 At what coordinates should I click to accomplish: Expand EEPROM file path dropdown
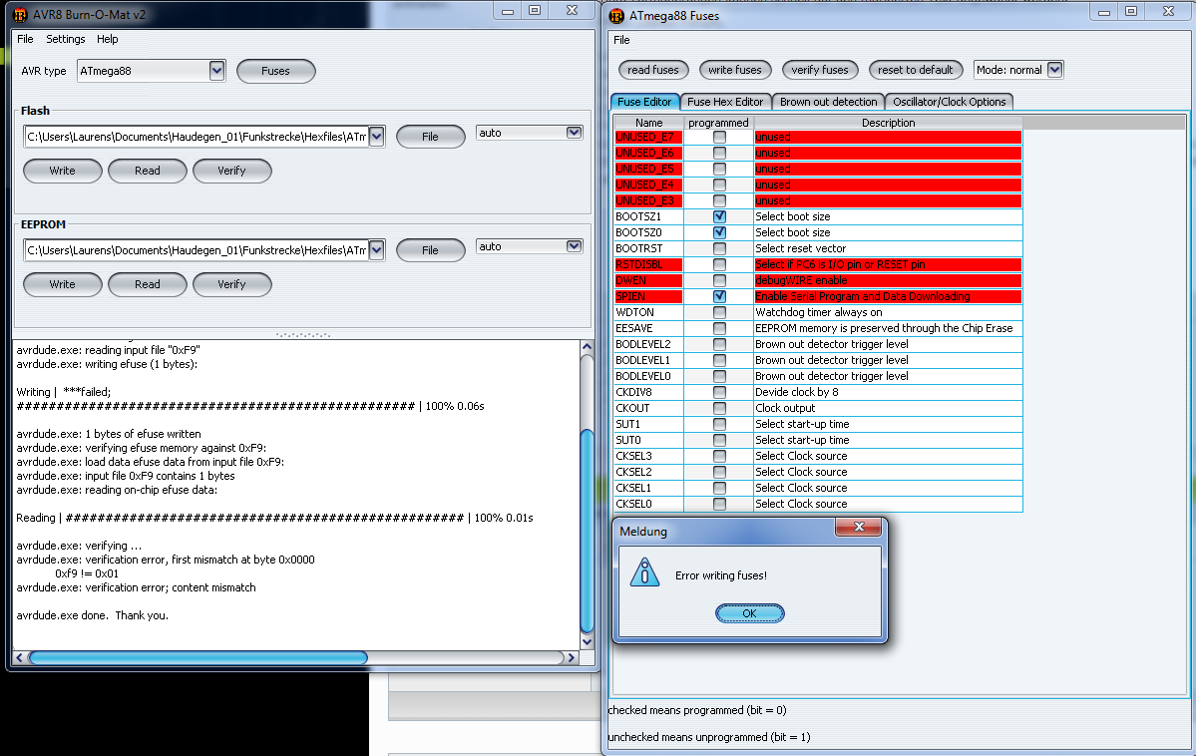pyautogui.click(x=376, y=250)
